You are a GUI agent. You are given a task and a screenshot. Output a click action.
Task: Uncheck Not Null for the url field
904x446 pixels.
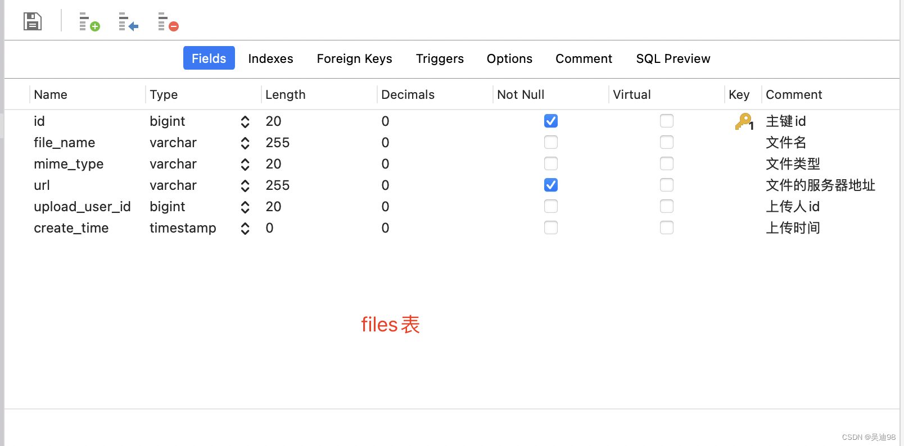pos(551,185)
